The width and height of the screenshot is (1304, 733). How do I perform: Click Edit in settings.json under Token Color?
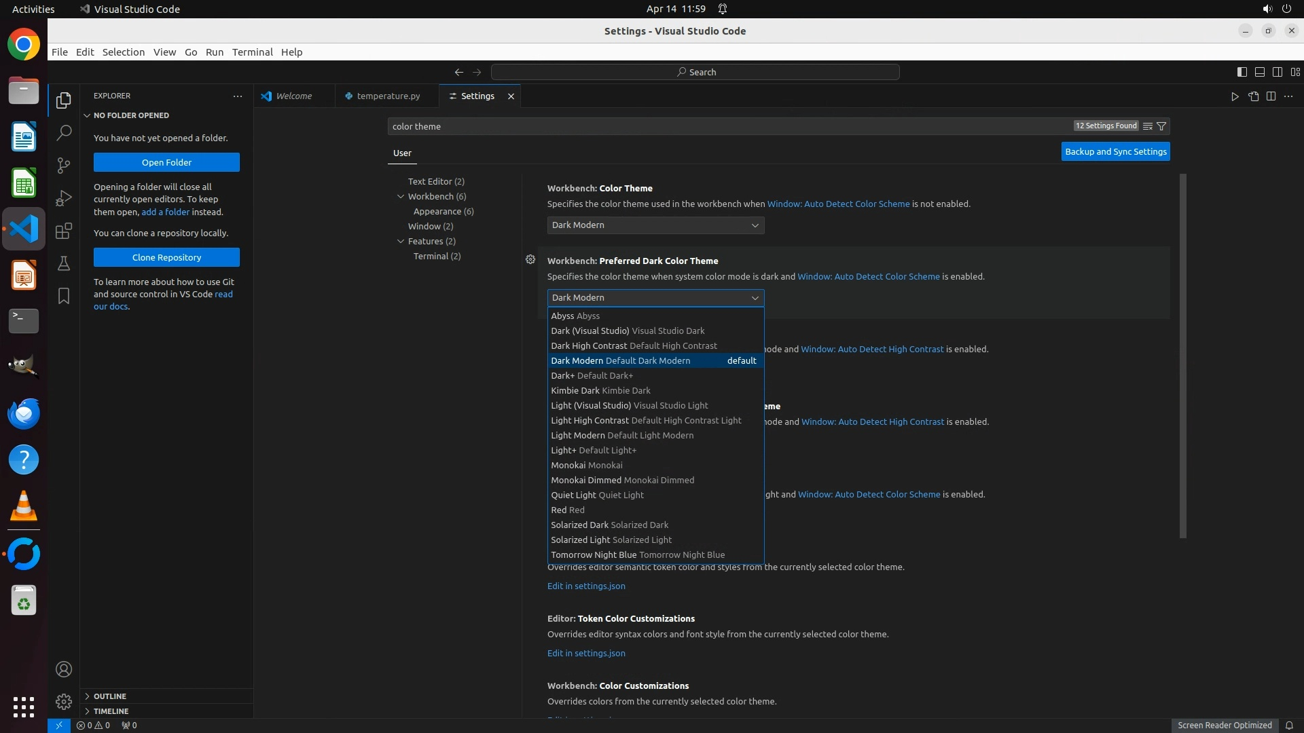click(586, 653)
